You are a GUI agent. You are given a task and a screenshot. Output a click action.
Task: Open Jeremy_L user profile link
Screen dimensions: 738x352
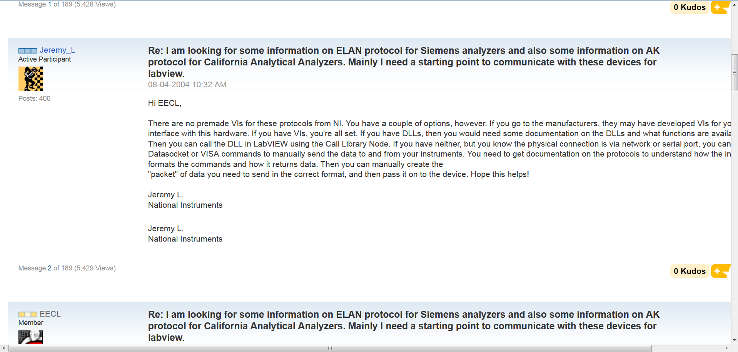click(57, 50)
